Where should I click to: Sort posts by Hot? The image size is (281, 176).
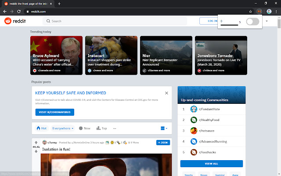(x=42, y=128)
